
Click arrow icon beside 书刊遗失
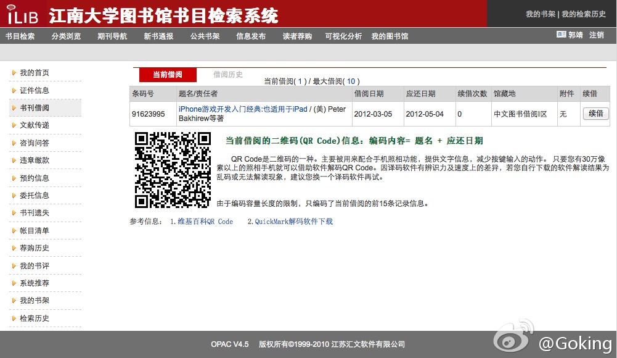pos(14,213)
